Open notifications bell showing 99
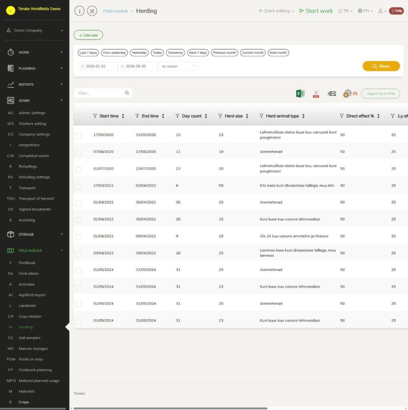The height and width of the screenshot is (410, 408). coord(345,11)
